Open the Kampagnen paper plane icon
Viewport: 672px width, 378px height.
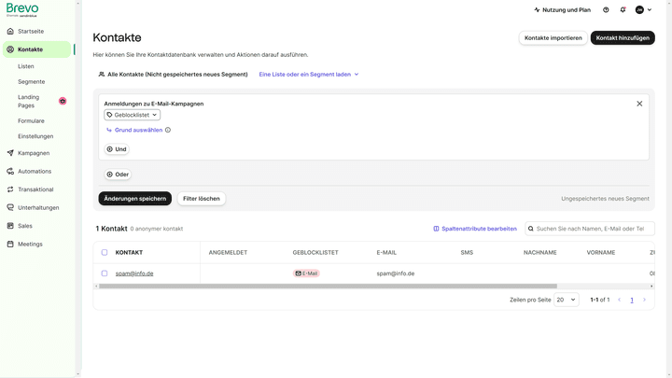pyautogui.click(x=10, y=153)
